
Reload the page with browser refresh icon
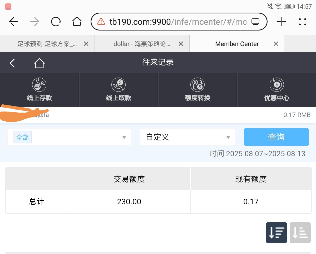click(x=56, y=22)
